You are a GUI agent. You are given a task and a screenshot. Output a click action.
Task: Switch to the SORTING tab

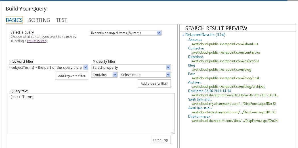(x=39, y=20)
